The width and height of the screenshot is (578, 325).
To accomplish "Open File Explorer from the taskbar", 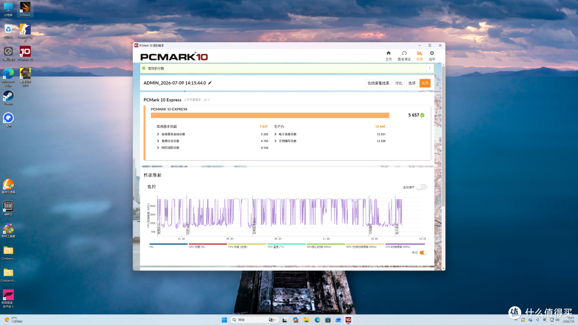I will (306, 320).
